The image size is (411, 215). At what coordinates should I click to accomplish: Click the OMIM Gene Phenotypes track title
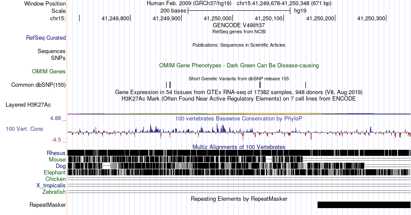point(239,65)
